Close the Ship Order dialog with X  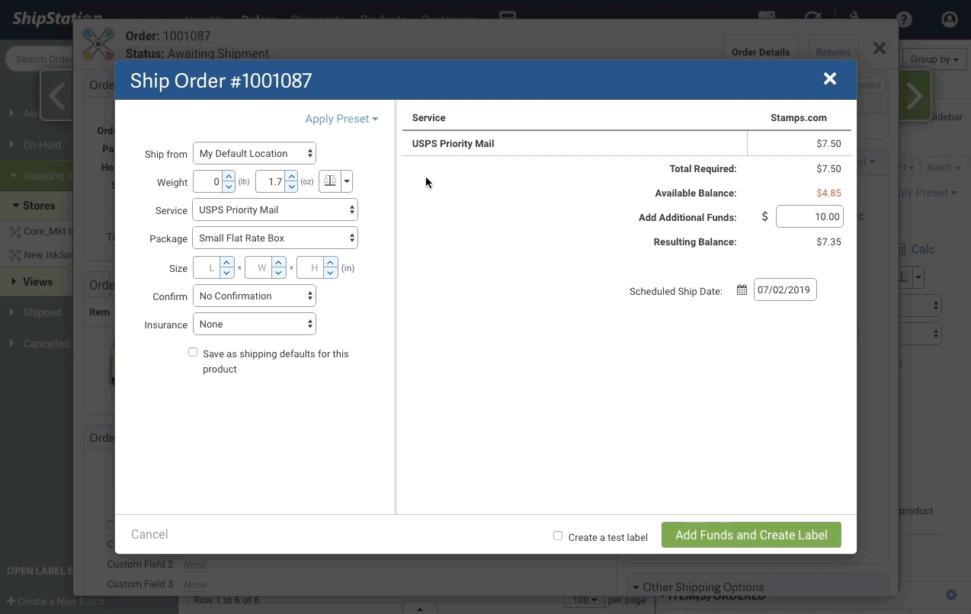[x=830, y=79]
